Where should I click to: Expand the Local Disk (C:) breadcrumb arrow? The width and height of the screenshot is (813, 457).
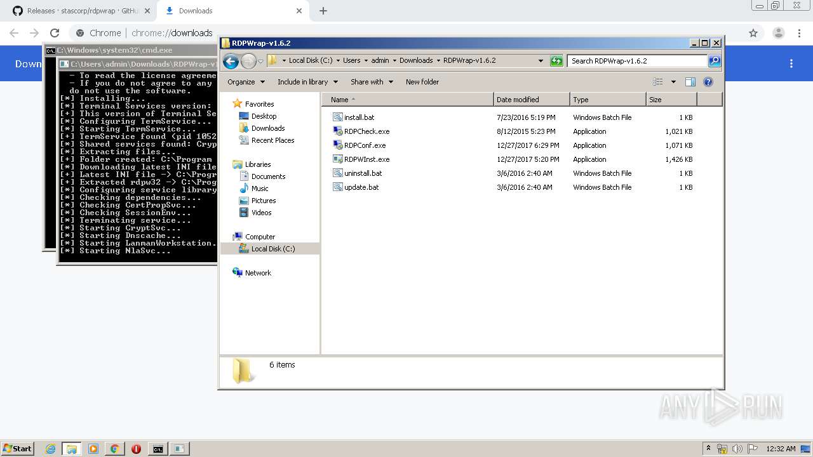pyautogui.click(x=338, y=61)
